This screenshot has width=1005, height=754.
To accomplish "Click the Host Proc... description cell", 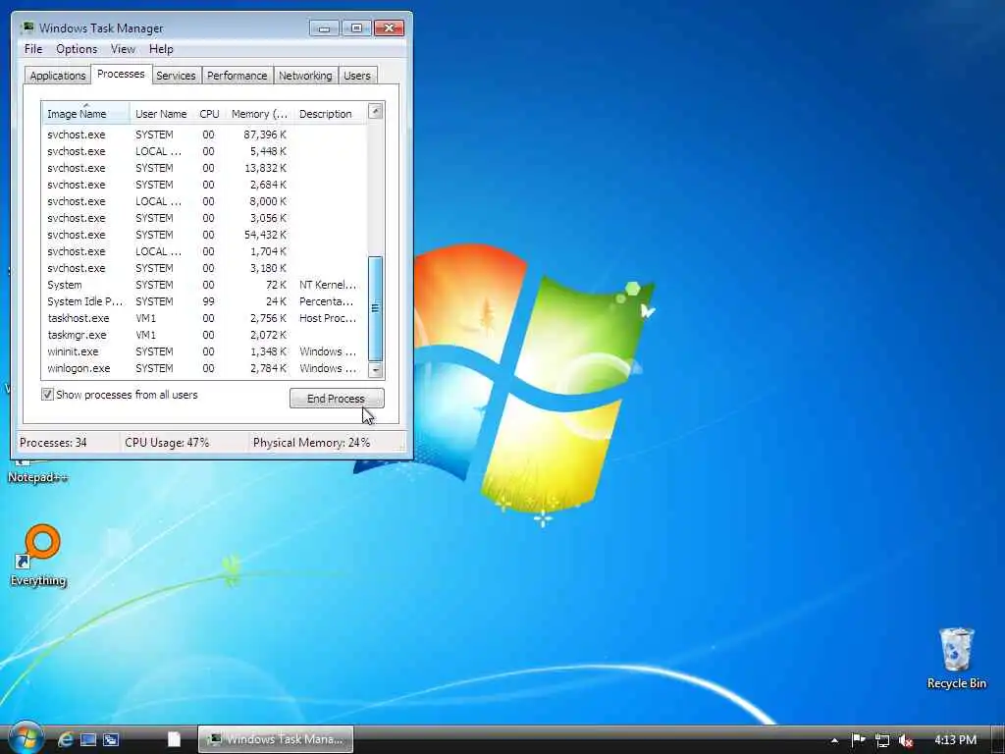I will pos(327,318).
